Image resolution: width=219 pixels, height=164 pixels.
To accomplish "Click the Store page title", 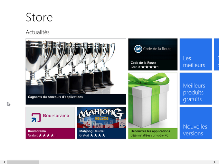I will click(39, 17).
